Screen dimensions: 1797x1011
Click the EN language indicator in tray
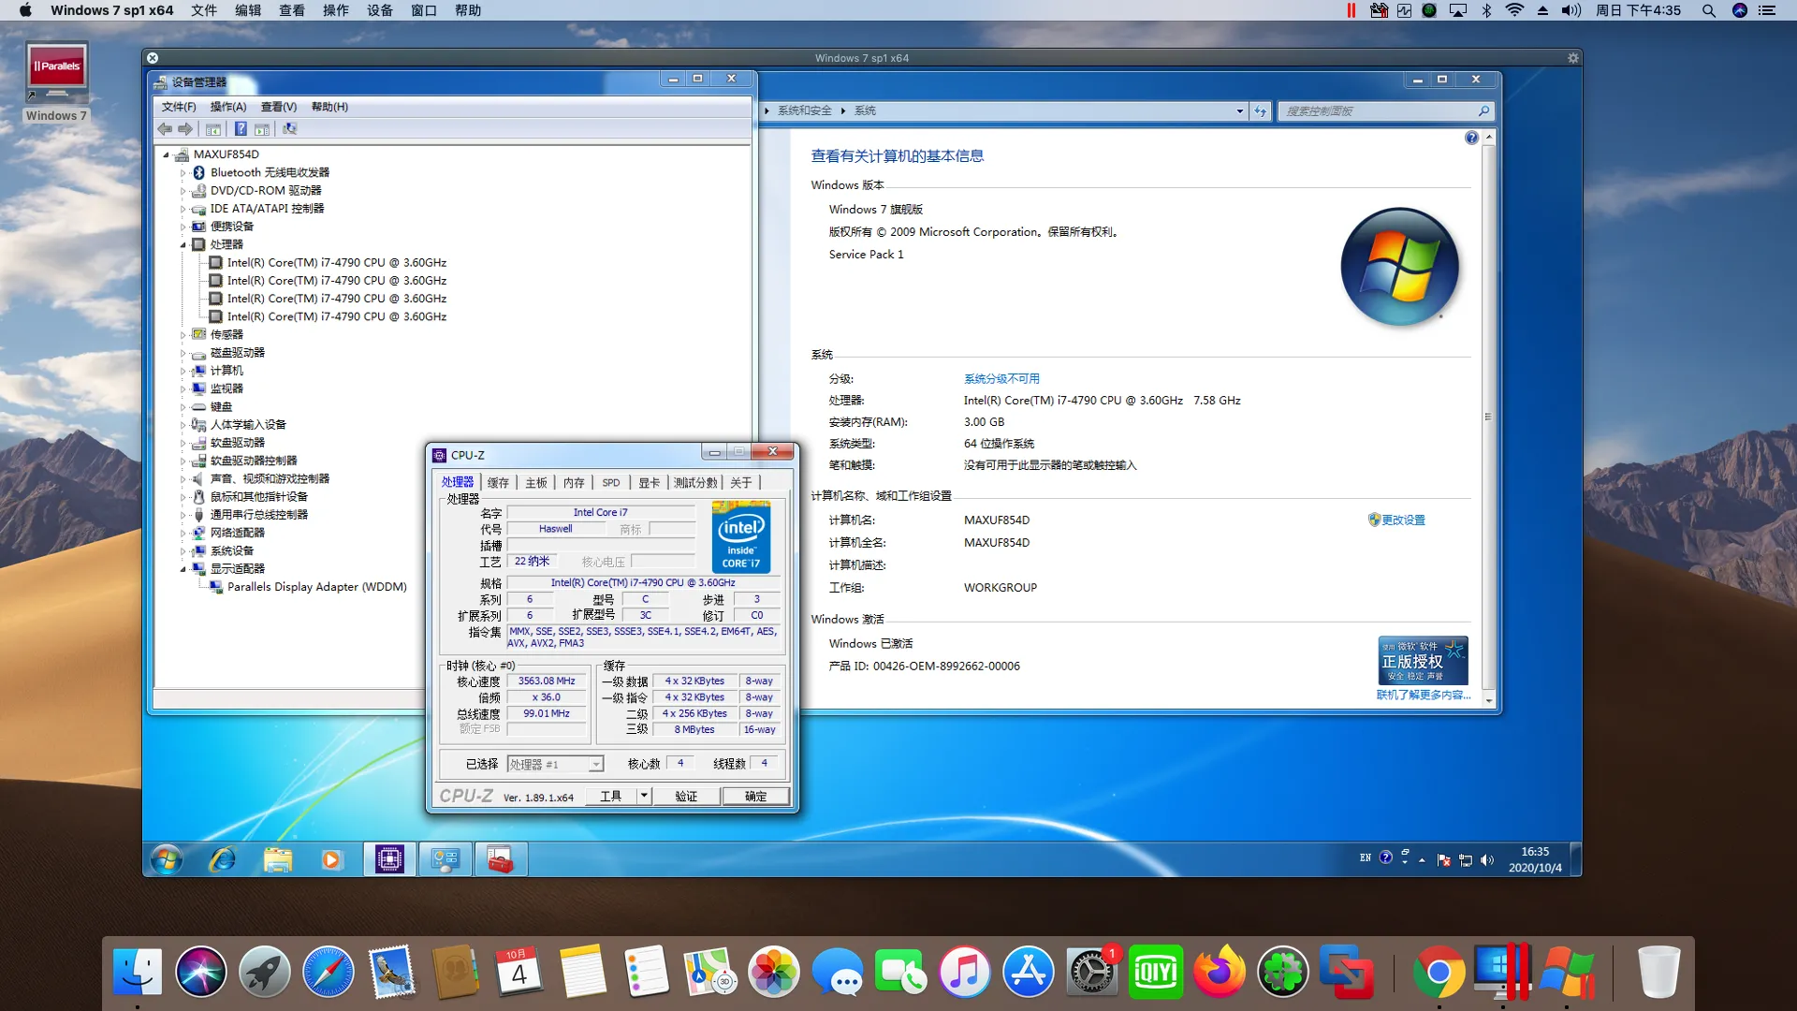coord(1366,857)
